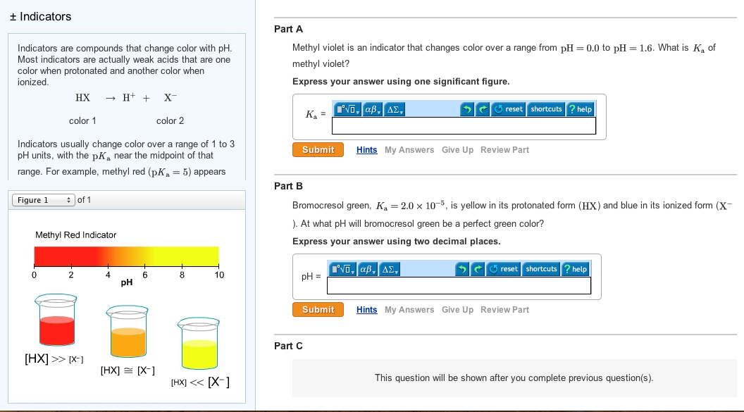Open the help (?) icon in Part B

pyautogui.click(x=569, y=269)
